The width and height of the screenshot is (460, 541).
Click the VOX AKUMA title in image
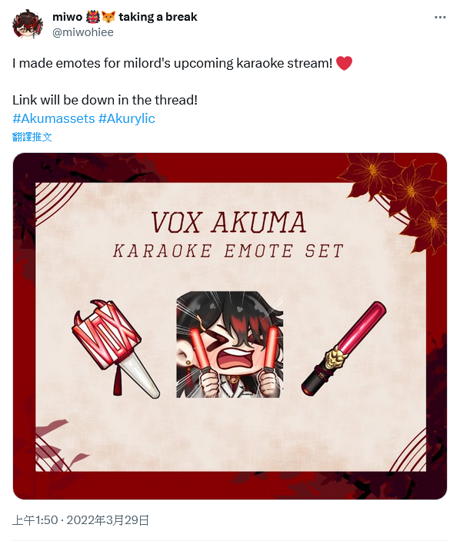(x=228, y=223)
